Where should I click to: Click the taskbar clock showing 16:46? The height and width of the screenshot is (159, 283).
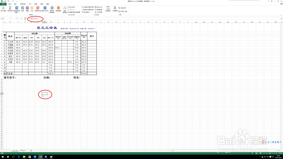click(x=278, y=157)
